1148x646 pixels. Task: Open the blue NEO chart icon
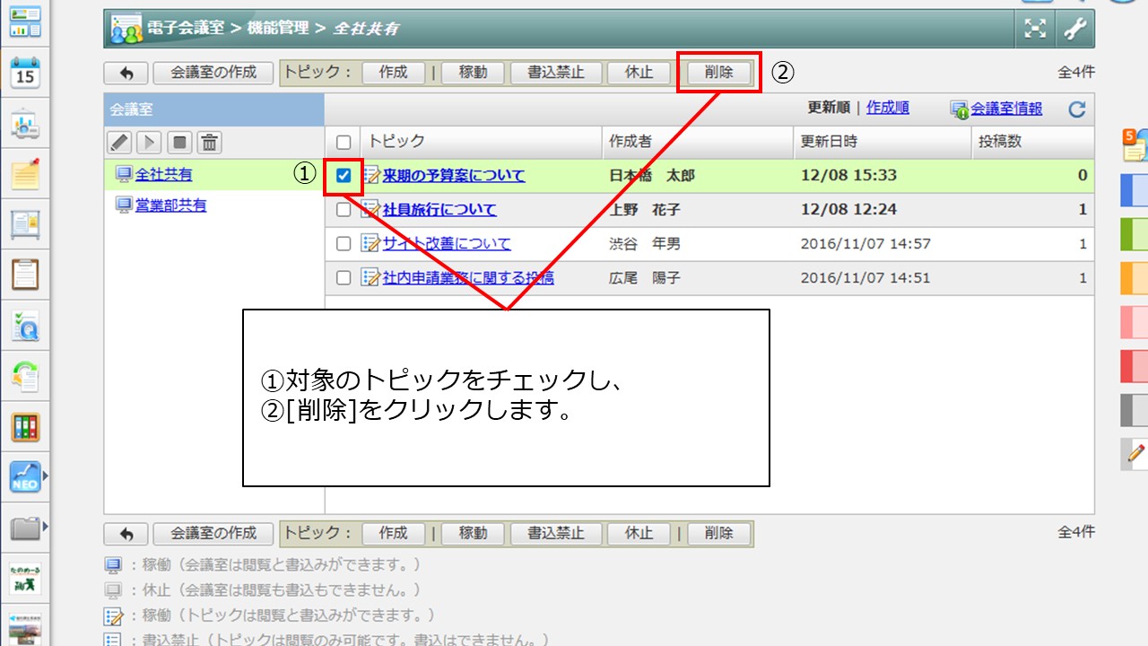(25, 477)
